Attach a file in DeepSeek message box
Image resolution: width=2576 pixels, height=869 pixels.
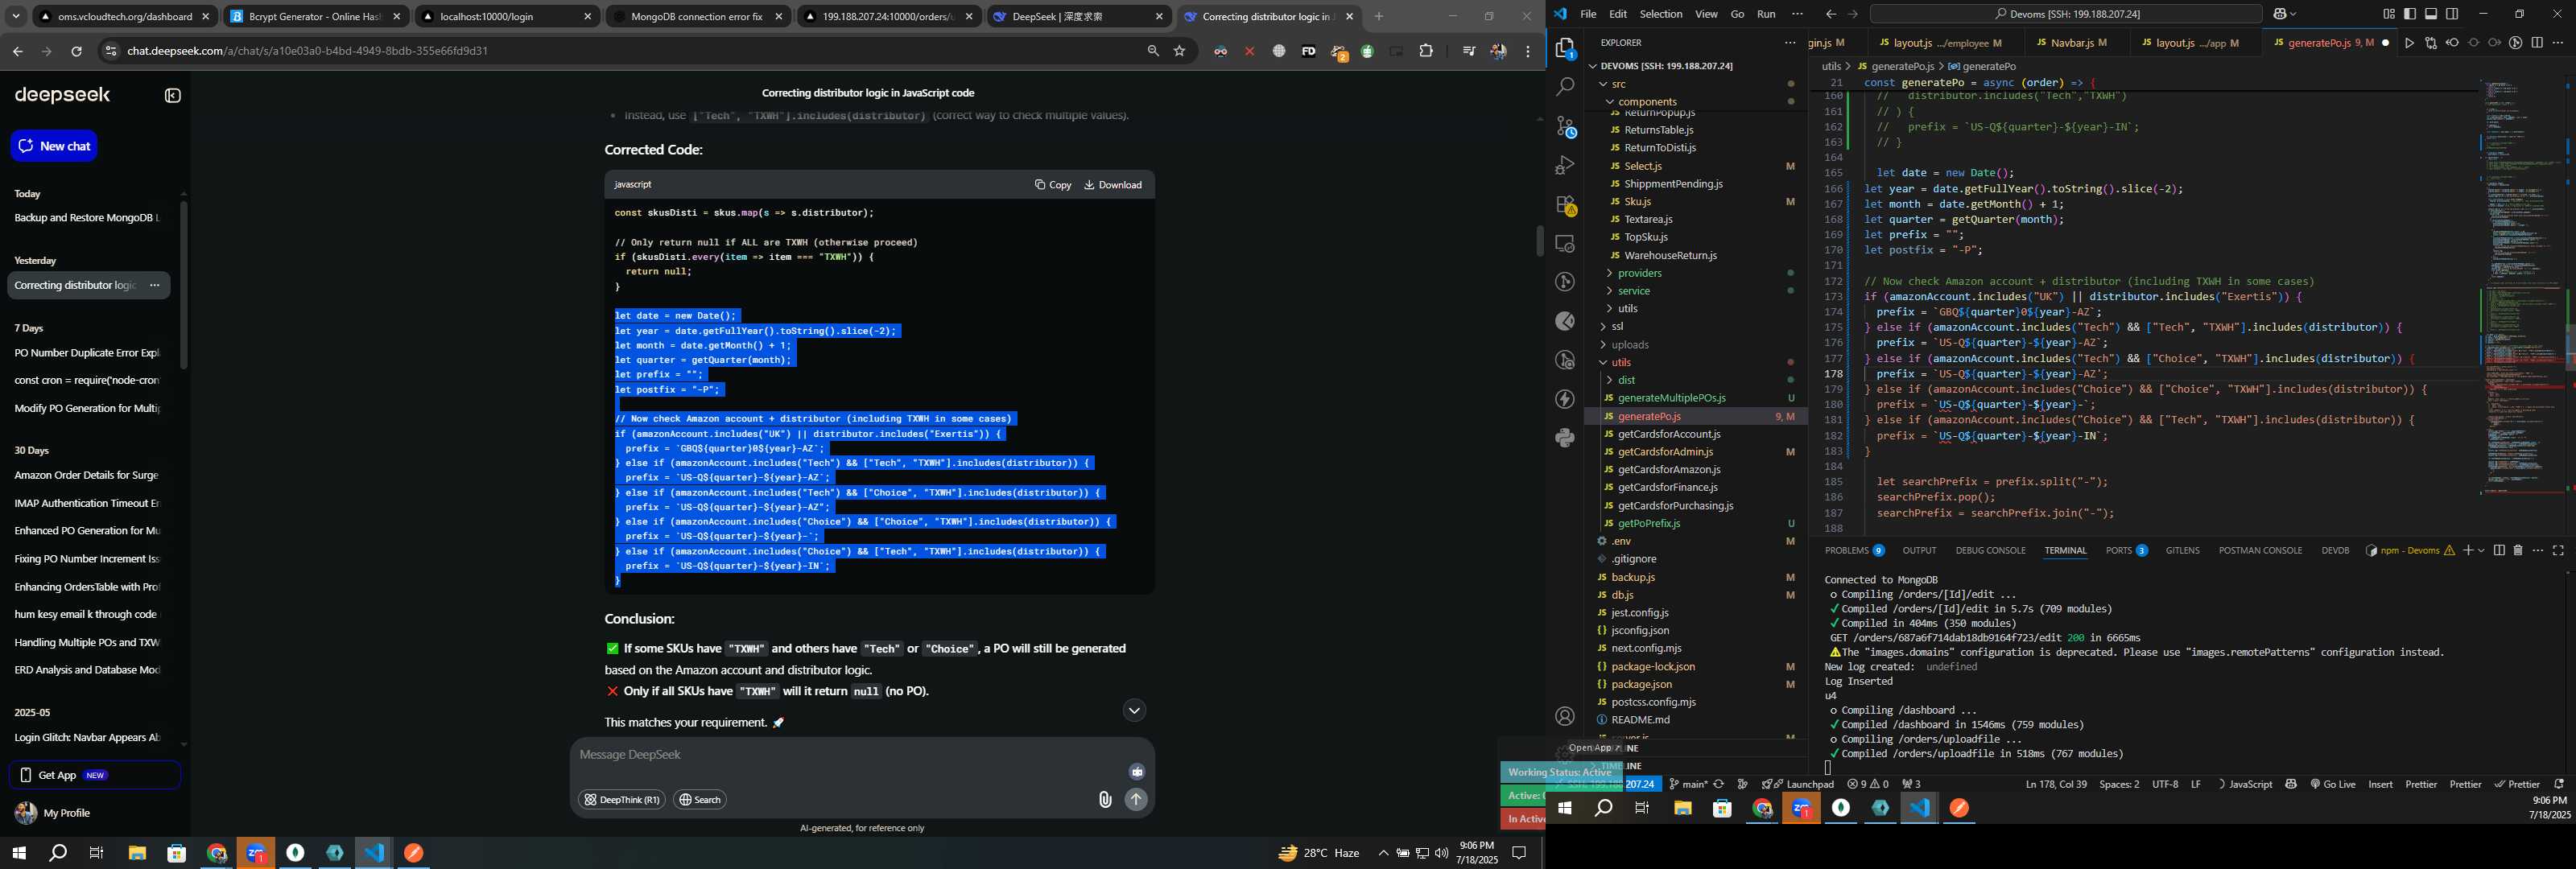pyautogui.click(x=1105, y=799)
